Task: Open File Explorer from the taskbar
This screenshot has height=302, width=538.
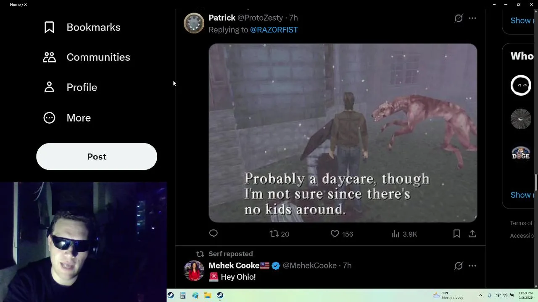Action: click(x=207, y=295)
